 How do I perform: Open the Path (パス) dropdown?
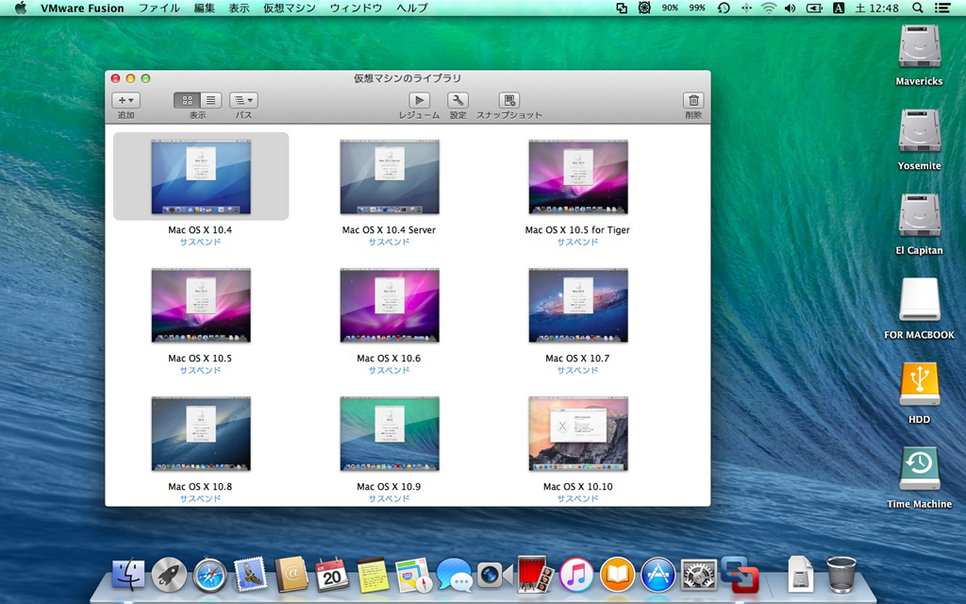click(243, 100)
